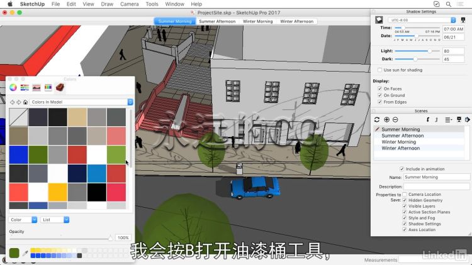Viewport: 472px width, 265px height.
Task: Click the Add Scene plus icon
Action: click(x=387, y=119)
